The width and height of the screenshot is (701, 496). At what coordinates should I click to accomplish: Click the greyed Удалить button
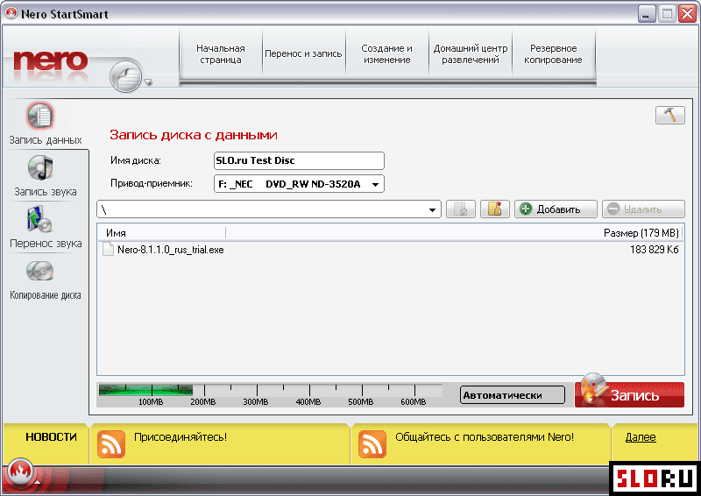click(643, 209)
